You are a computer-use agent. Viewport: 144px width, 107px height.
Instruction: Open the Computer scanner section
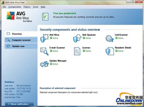pyautogui.click(x=21, y=40)
